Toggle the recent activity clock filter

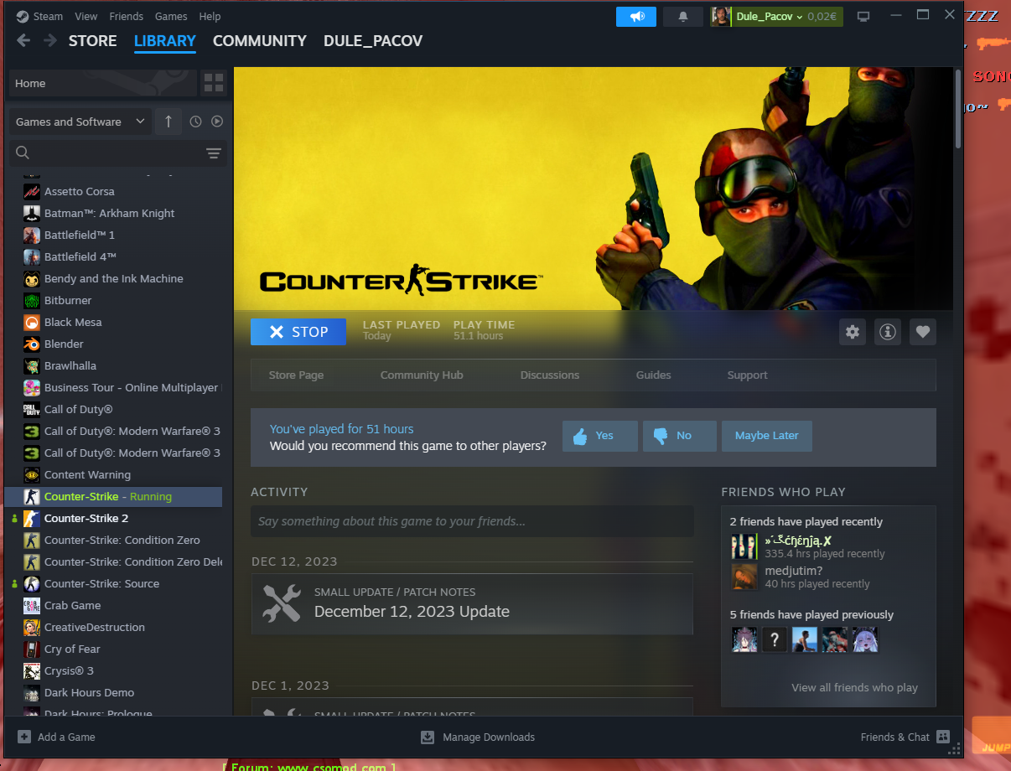(x=195, y=122)
